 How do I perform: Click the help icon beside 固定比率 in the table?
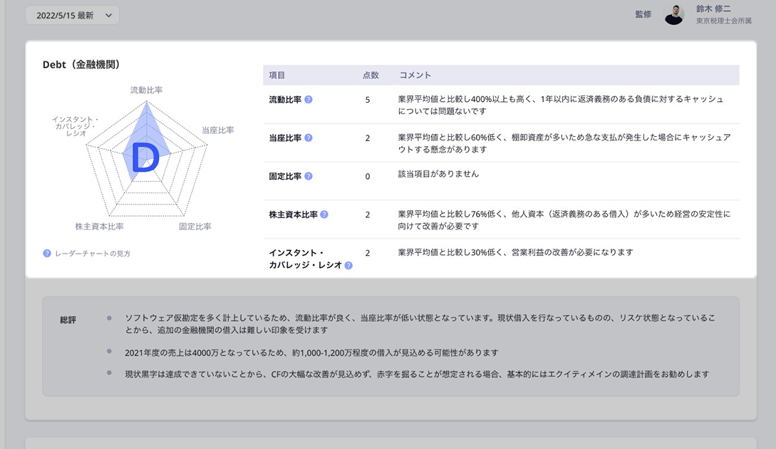[x=309, y=176]
